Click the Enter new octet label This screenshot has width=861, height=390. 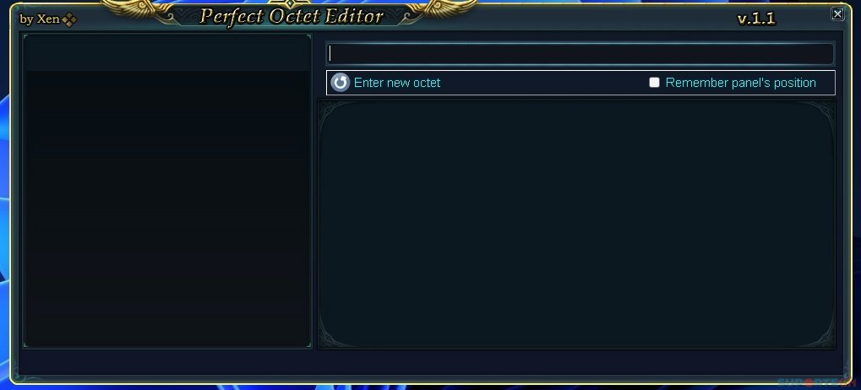tap(397, 83)
